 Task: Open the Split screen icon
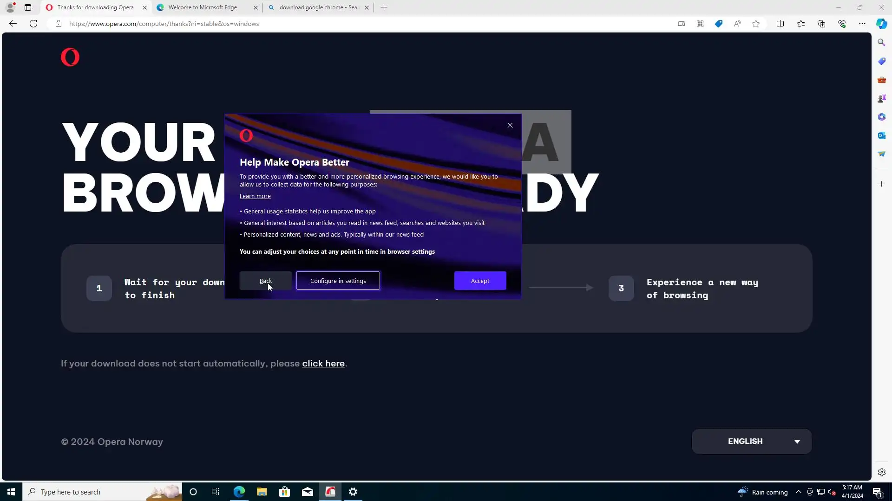(x=780, y=24)
